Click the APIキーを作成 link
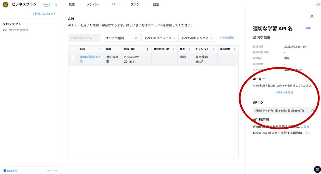The height and width of the screenshot is (174, 321). 284,92
